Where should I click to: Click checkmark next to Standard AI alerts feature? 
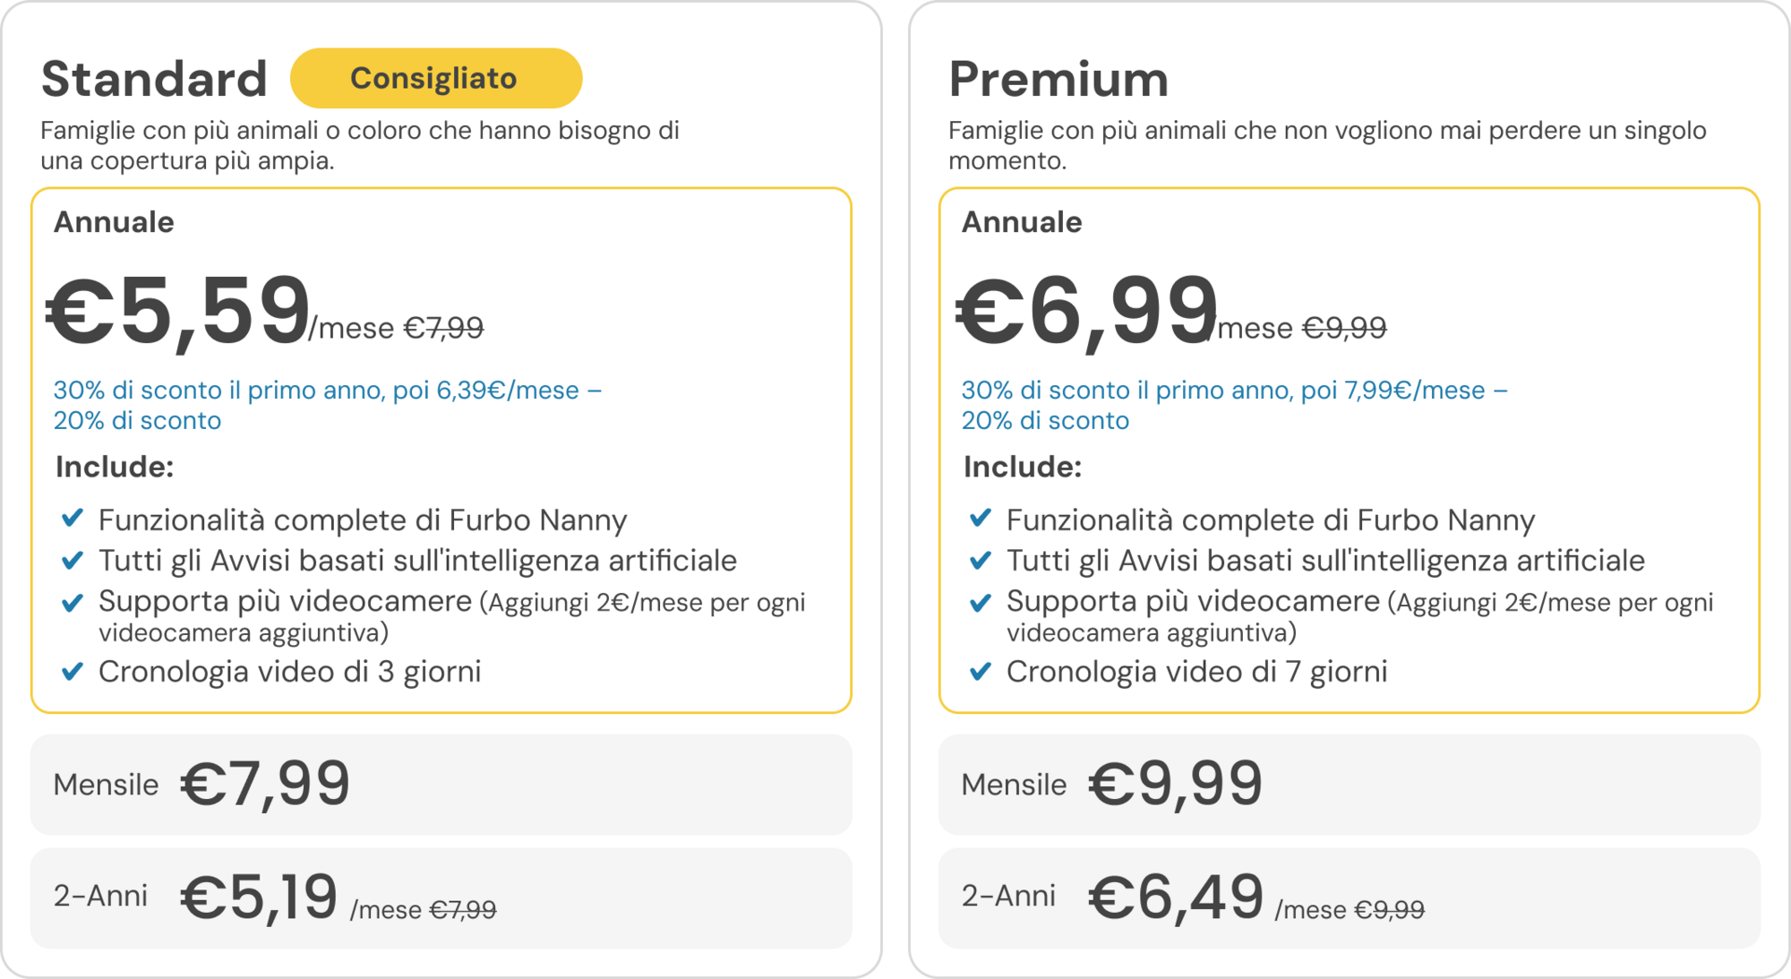[x=73, y=560]
